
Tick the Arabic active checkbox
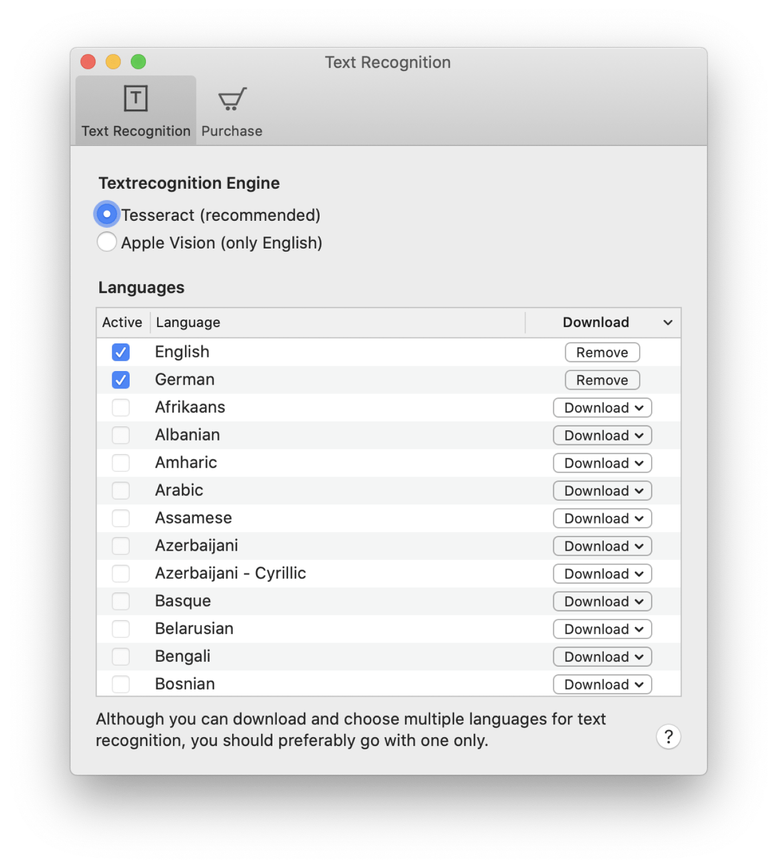click(x=120, y=490)
